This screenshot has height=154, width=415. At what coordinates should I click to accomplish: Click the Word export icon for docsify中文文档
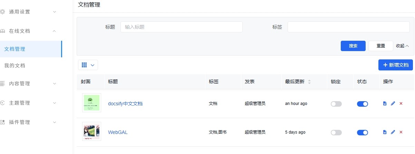[385, 104]
